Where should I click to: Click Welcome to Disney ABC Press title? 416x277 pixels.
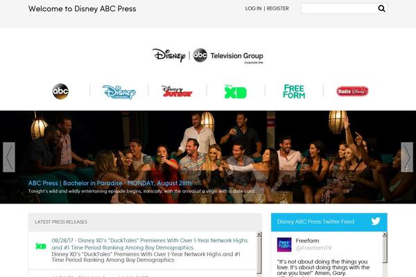[83, 9]
